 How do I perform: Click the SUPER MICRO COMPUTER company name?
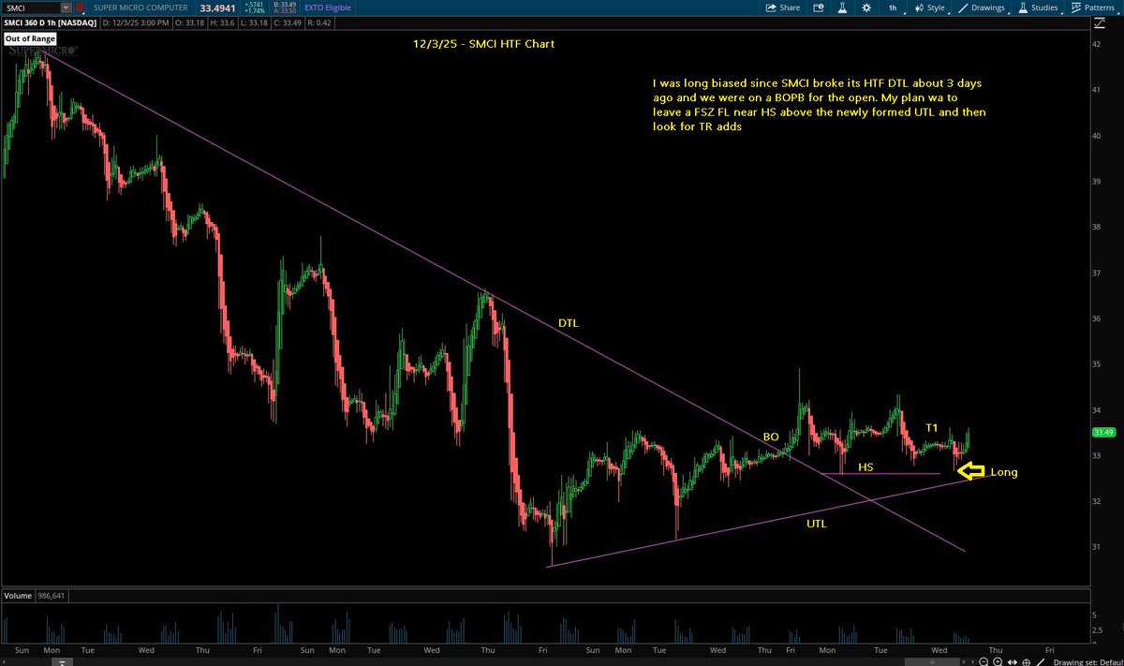140,7
